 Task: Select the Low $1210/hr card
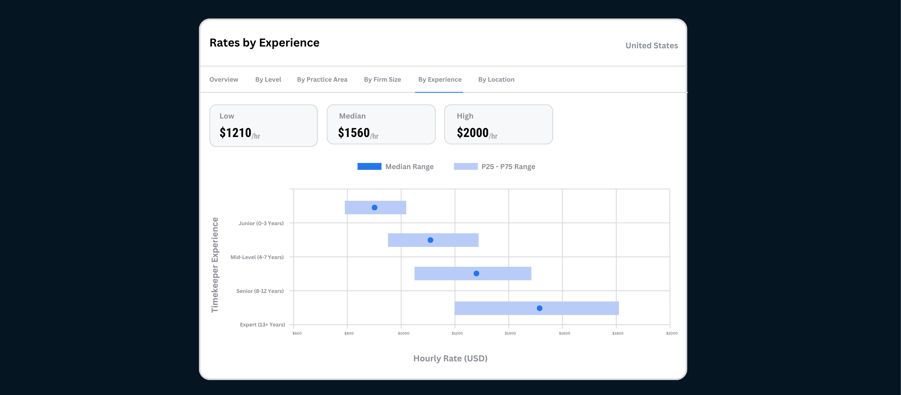point(263,126)
